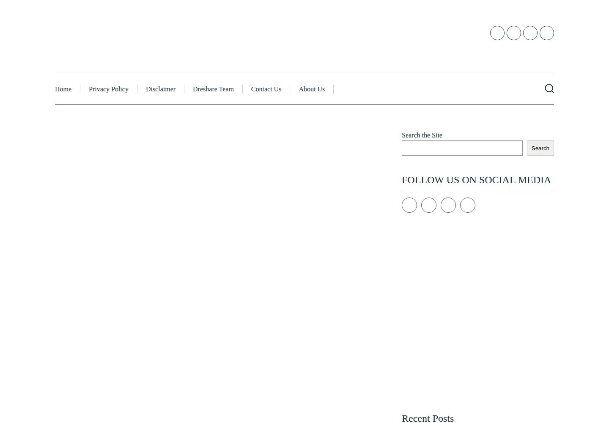Open the Privacy Policy page
The height and width of the screenshot is (423, 609).
(109, 89)
